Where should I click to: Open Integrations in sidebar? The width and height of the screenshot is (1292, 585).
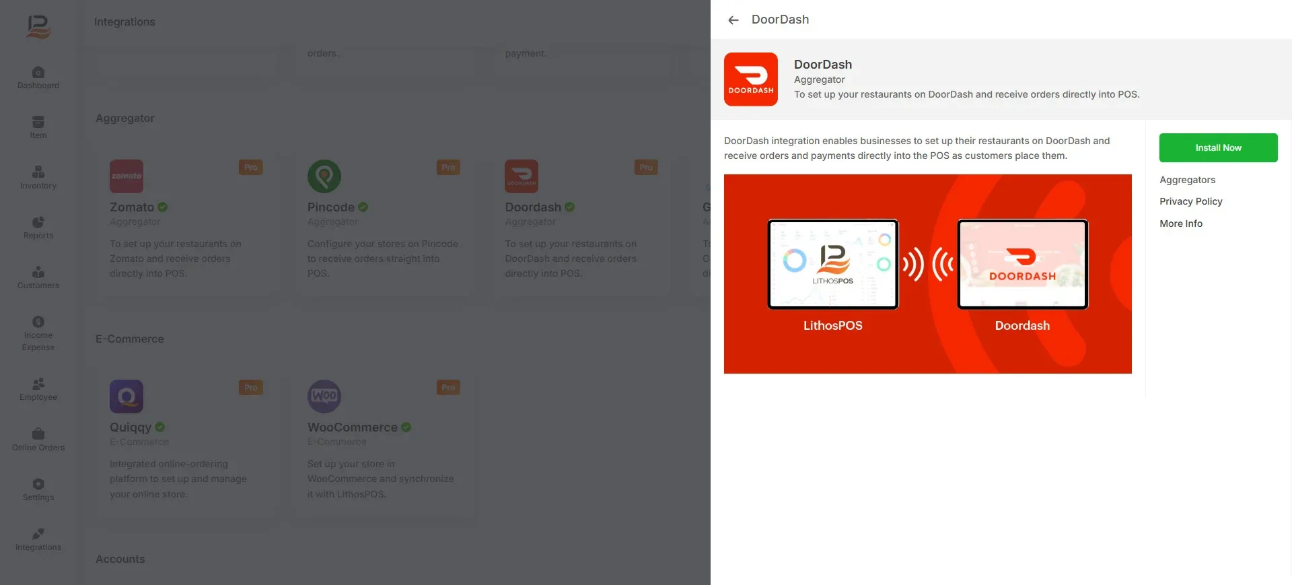click(x=38, y=539)
